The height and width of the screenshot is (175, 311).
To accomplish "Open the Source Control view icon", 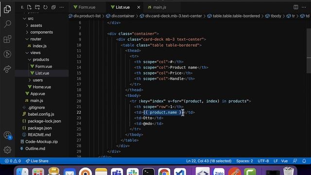I will (7, 54).
